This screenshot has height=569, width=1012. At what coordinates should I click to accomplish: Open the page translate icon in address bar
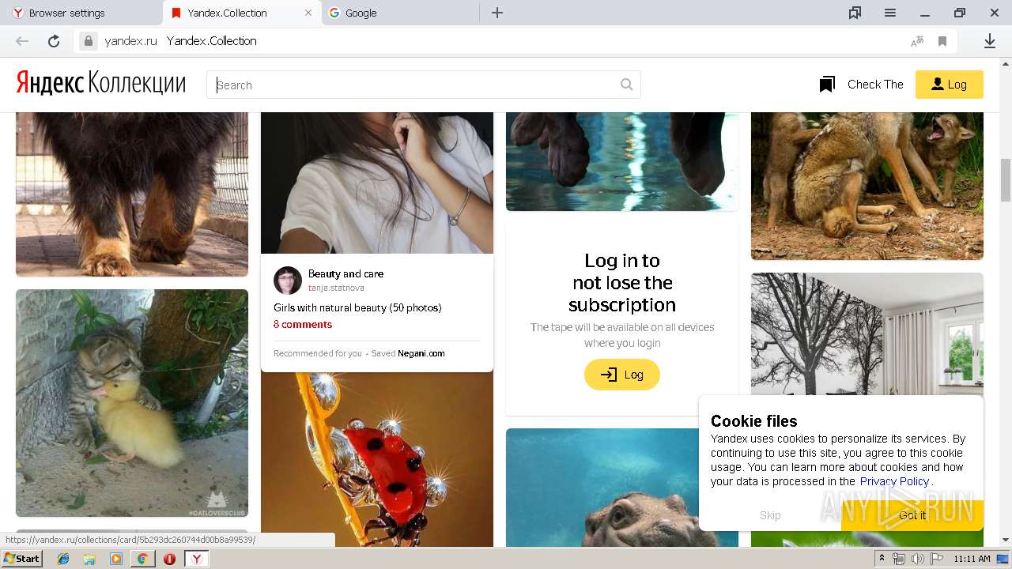[x=917, y=41]
